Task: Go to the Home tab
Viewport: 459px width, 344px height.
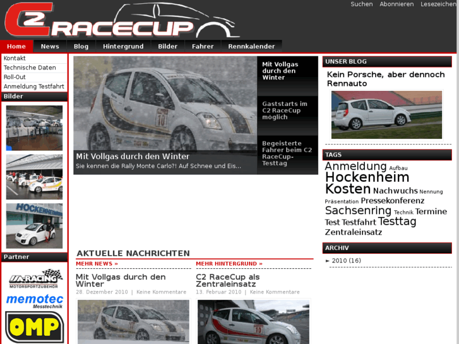Action: [16, 46]
